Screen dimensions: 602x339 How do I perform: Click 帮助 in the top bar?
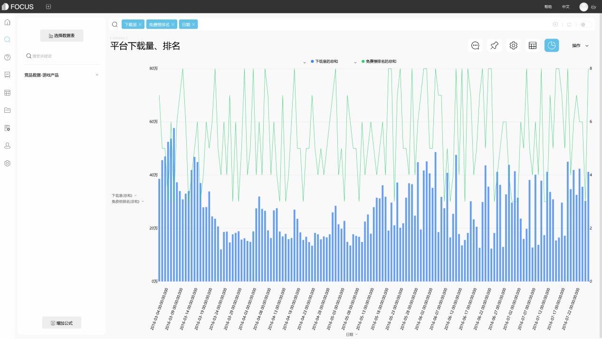point(548,7)
